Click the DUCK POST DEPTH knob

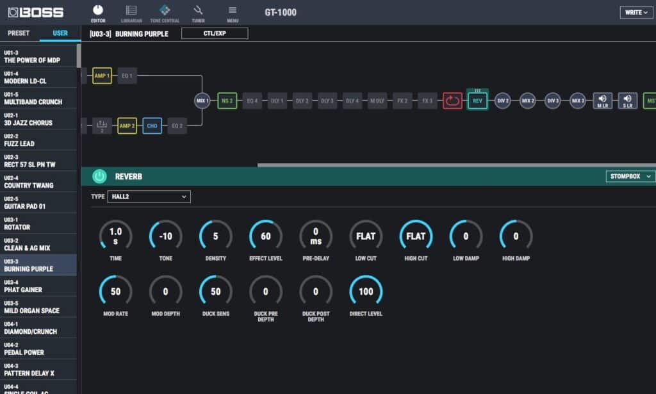pyautogui.click(x=316, y=291)
